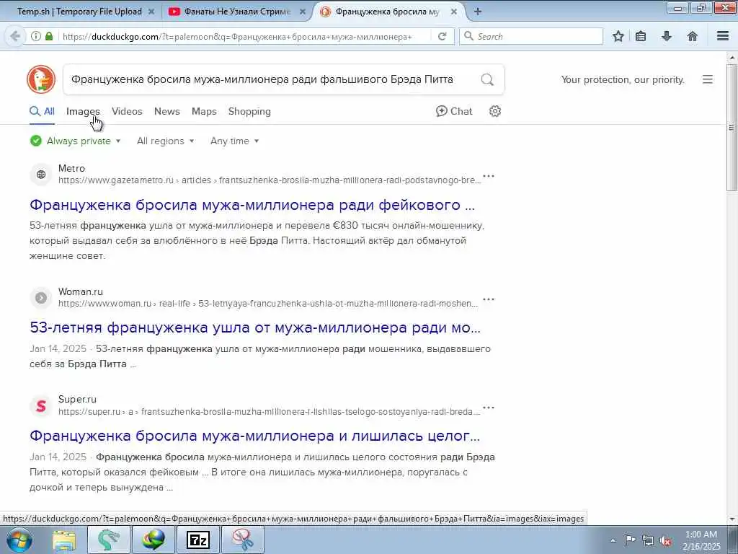Image resolution: width=738 pixels, height=554 pixels.
Task: Open Pale Moon globe icon in taskbar
Action: (154, 540)
